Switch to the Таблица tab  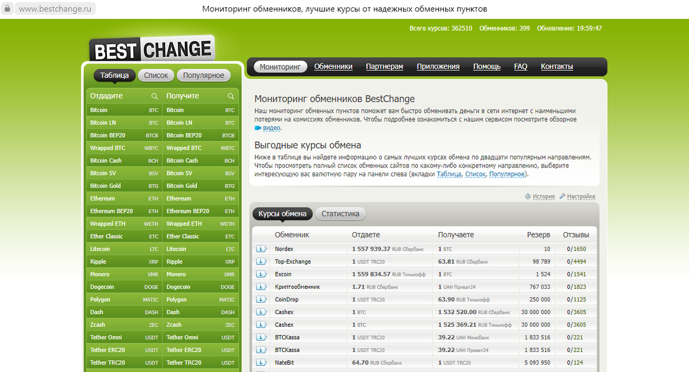pos(115,75)
